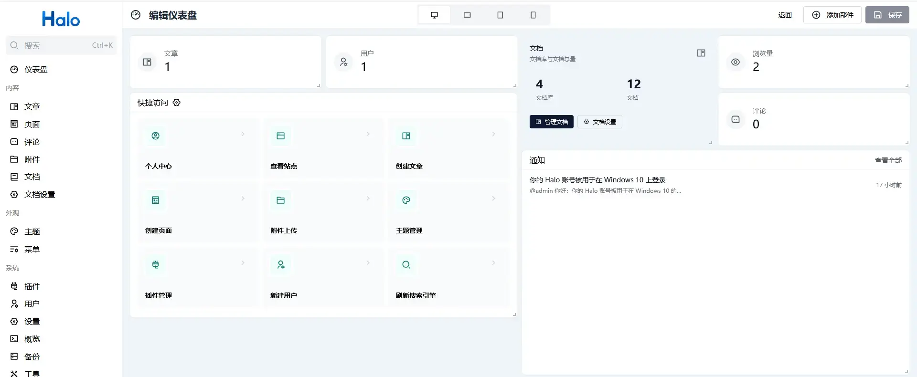Open the Windows 10 login notification
Viewport: 917px width, 377px height.
(x=715, y=185)
